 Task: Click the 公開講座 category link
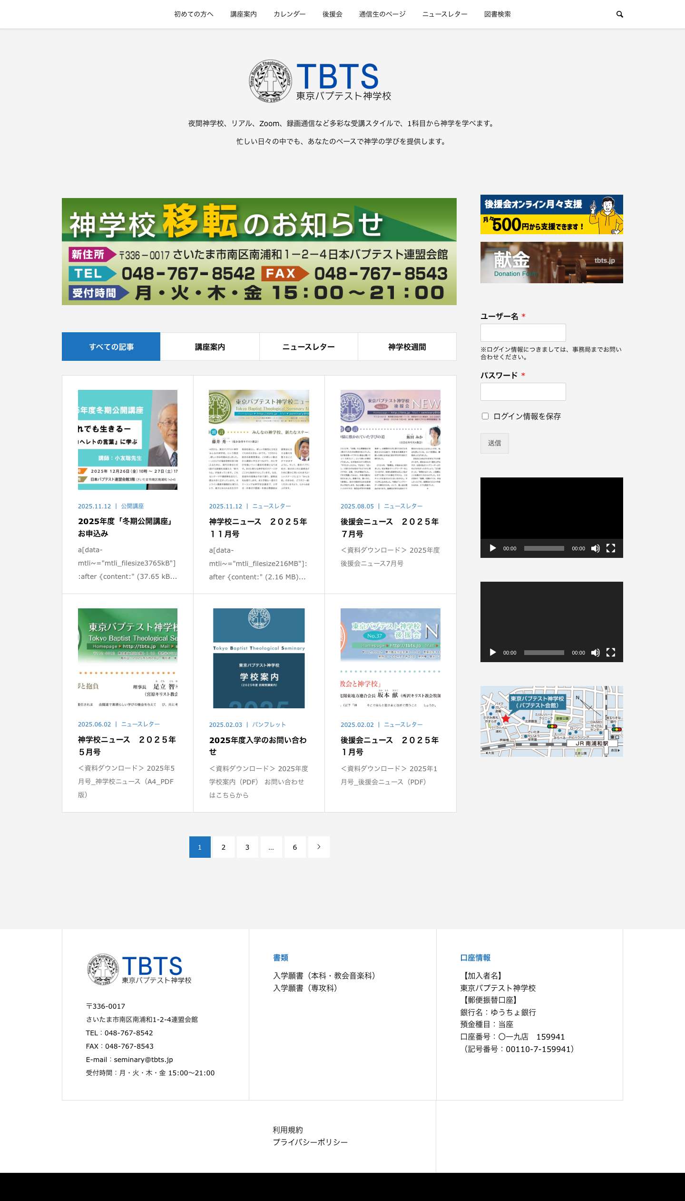[x=132, y=506]
